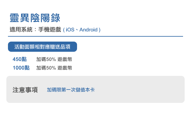Click 加碼 in the 1000點 row
Image resolution: width=191 pixels, height=127 pixels.
pos(41,68)
